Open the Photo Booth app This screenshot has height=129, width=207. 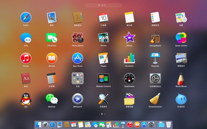click(78, 38)
